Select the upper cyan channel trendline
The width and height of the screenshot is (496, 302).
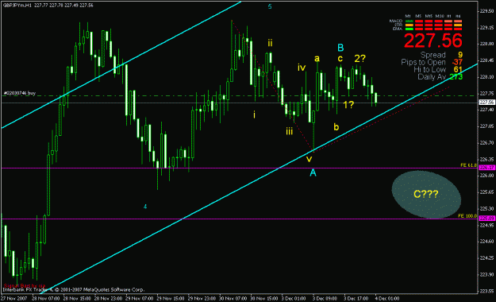[121, 65]
